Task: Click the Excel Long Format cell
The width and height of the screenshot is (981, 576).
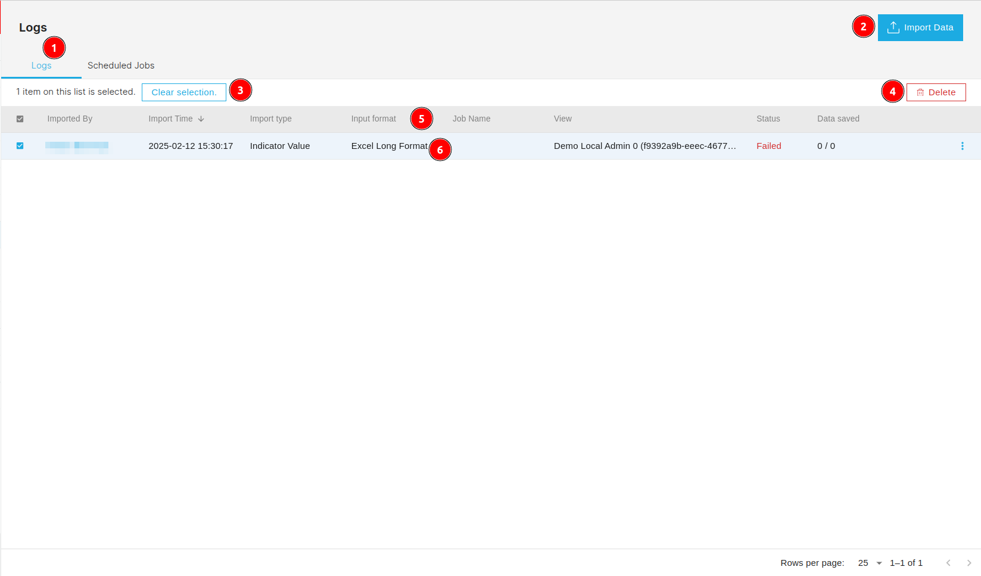Action: point(389,146)
